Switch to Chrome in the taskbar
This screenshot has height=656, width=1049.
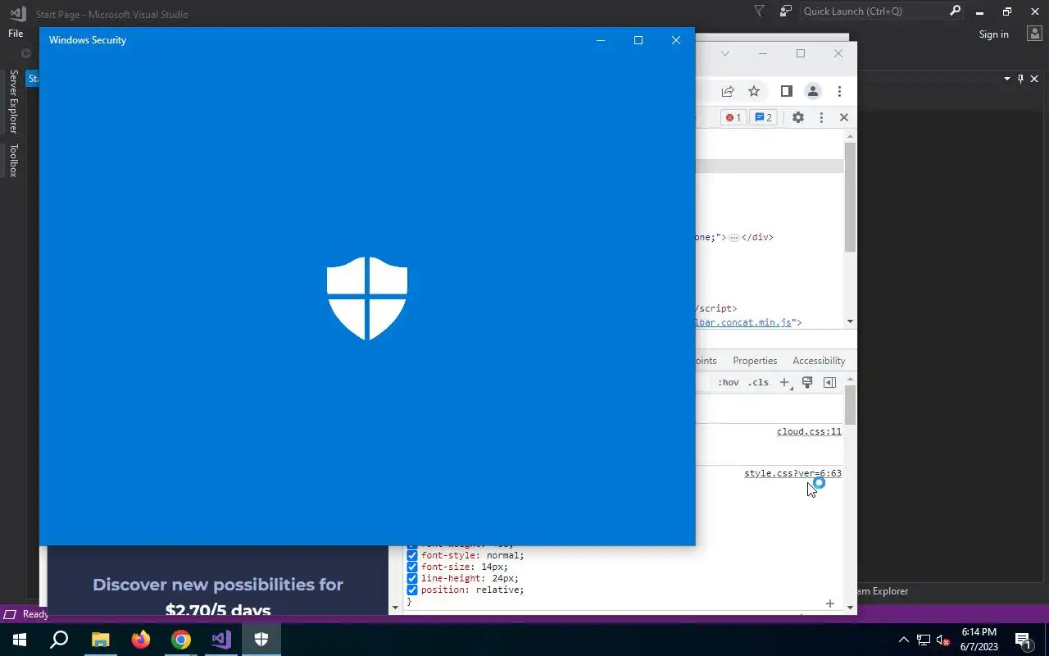pos(181,640)
